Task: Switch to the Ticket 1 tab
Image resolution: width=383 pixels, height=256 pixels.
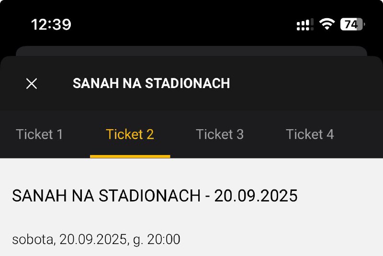Action: [x=39, y=134]
